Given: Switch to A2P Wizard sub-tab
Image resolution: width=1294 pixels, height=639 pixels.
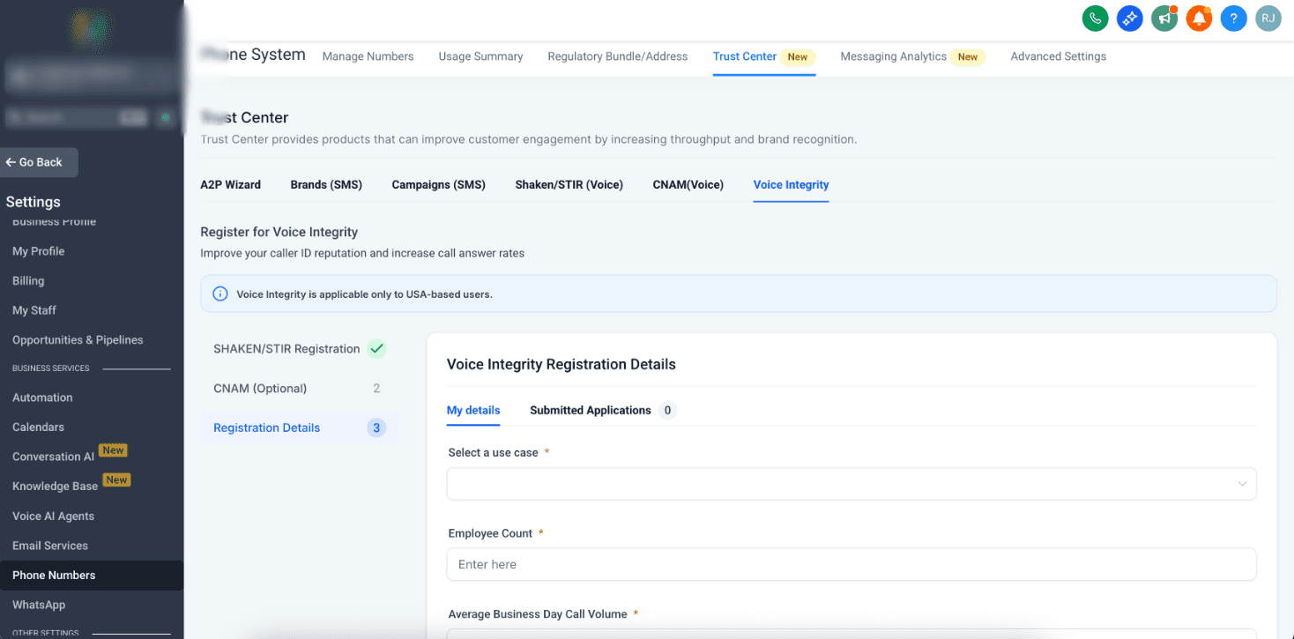Looking at the screenshot, I should click(x=230, y=184).
